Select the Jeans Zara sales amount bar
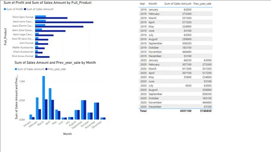271x152 pixels. pos(50,31)
